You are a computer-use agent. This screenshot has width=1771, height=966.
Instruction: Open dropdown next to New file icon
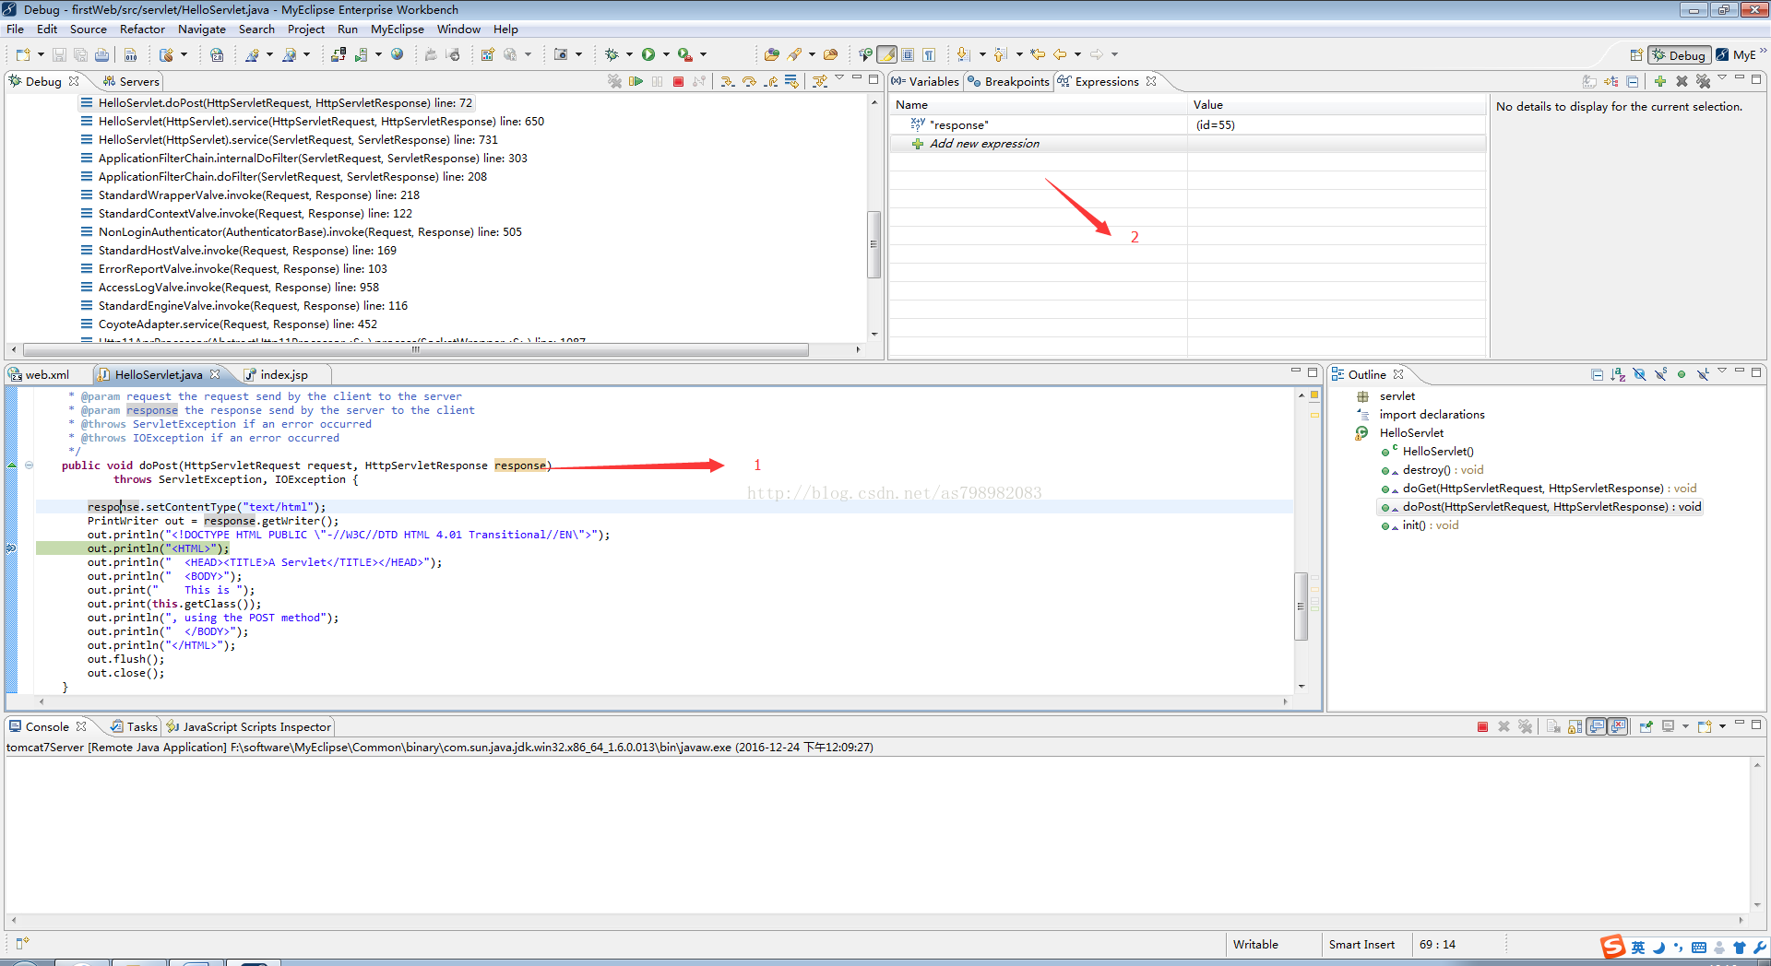(x=41, y=55)
